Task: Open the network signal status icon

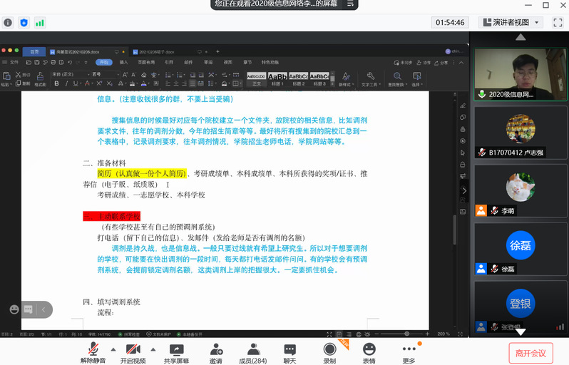Action: point(40,23)
